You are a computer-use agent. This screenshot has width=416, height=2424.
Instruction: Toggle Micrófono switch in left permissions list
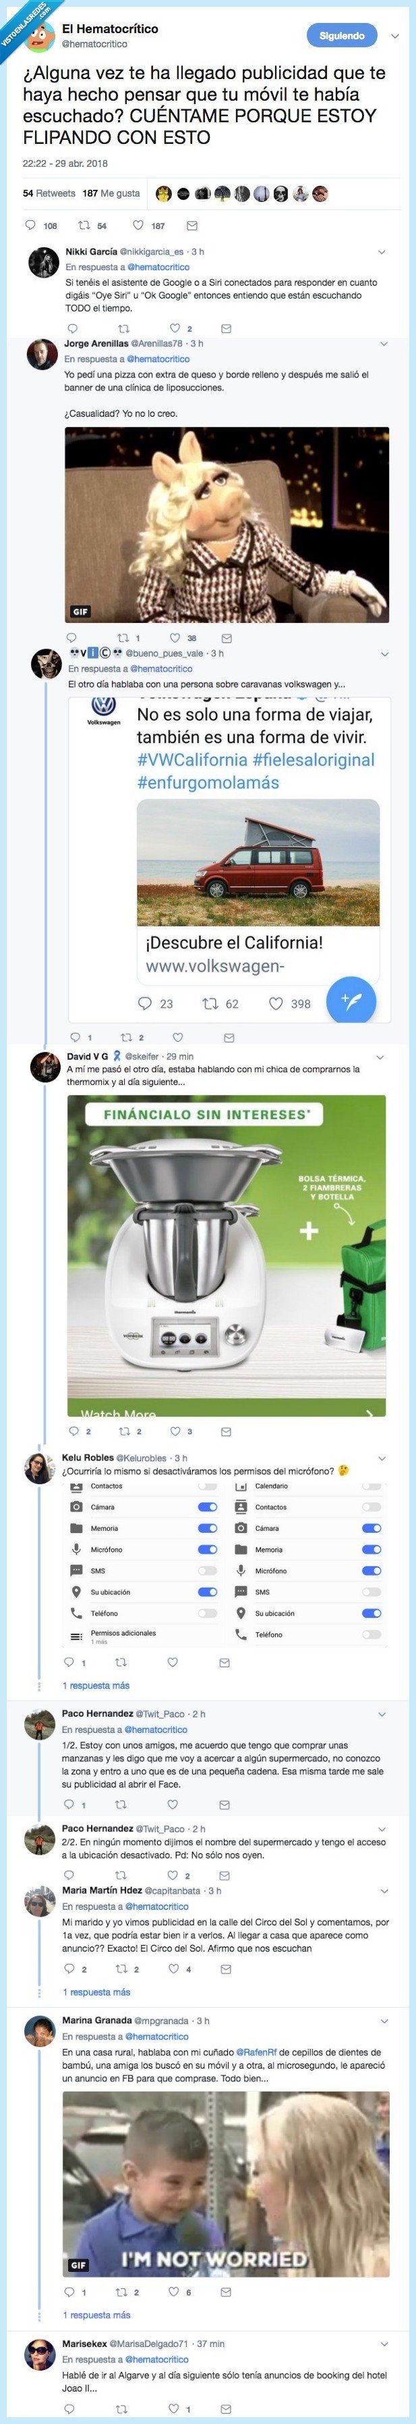click(206, 1549)
